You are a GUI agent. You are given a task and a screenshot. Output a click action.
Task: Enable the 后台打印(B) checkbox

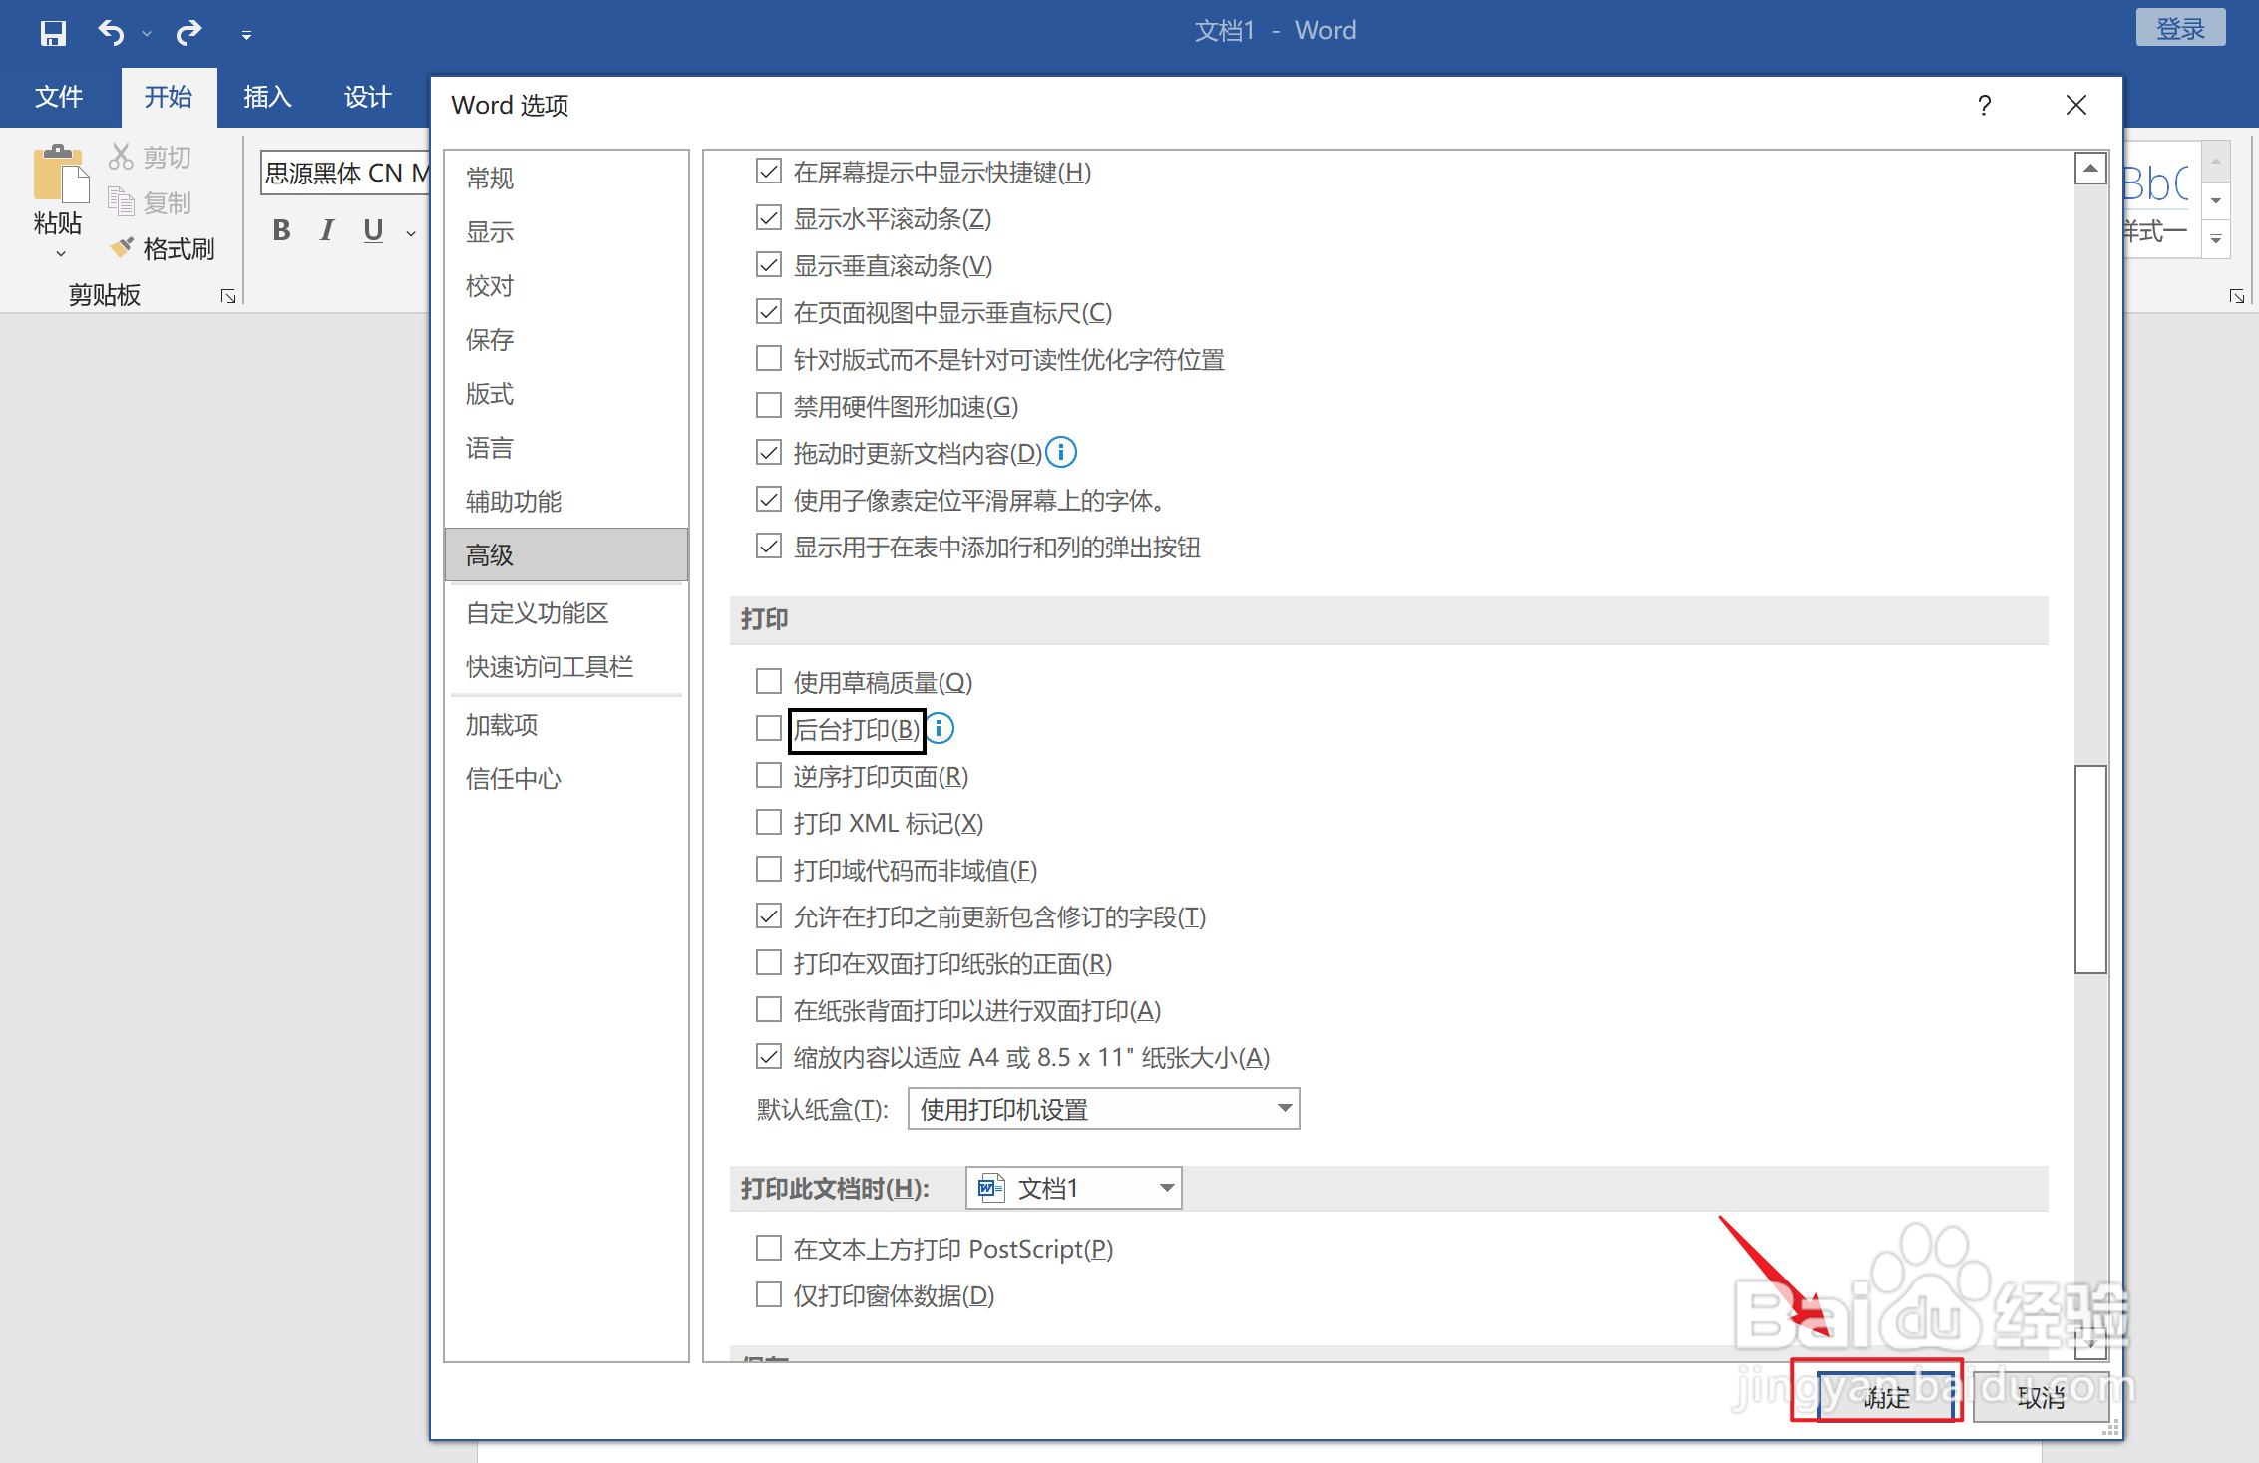(x=768, y=729)
